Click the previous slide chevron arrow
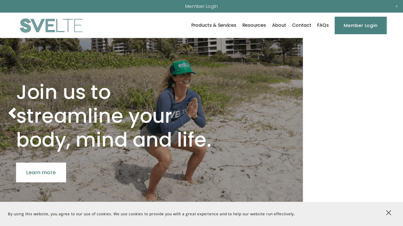Viewport: 403px width, 226px height. tap(12, 113)
